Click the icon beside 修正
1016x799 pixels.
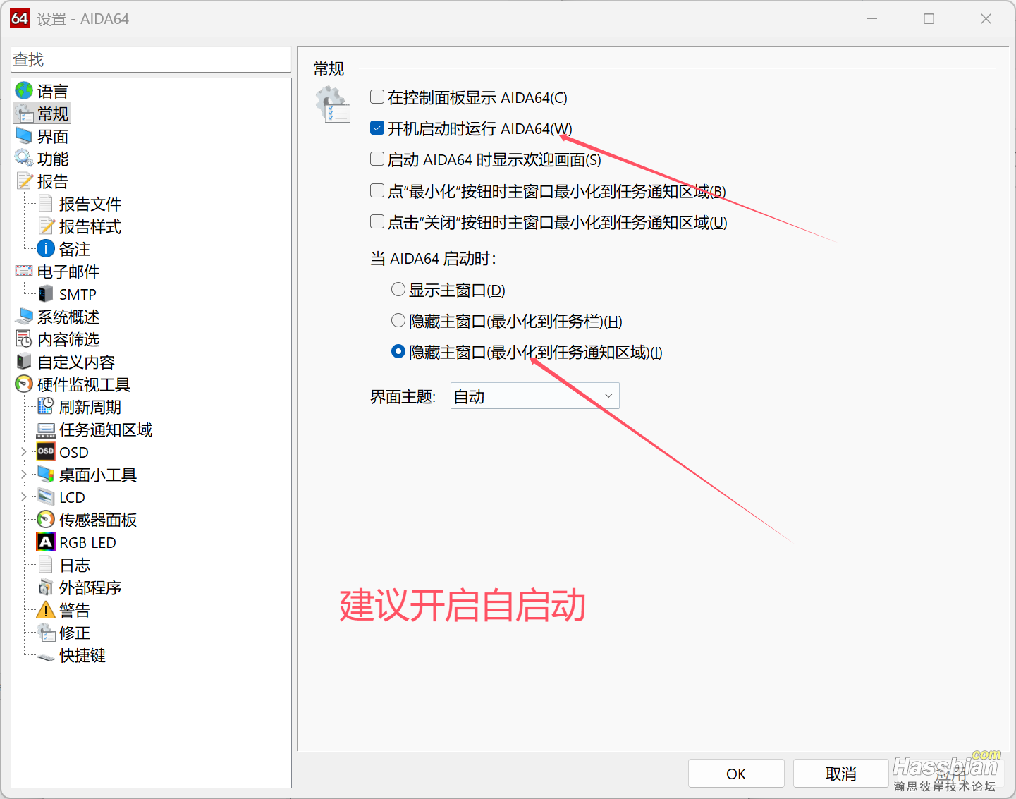coord(46,633)
